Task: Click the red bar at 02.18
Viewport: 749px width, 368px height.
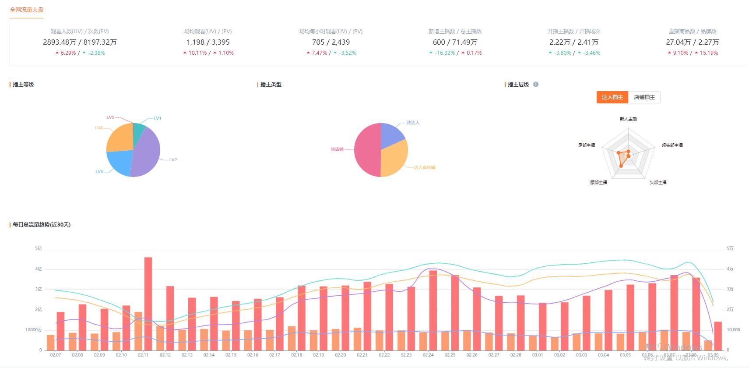Action: coord(302,318)
